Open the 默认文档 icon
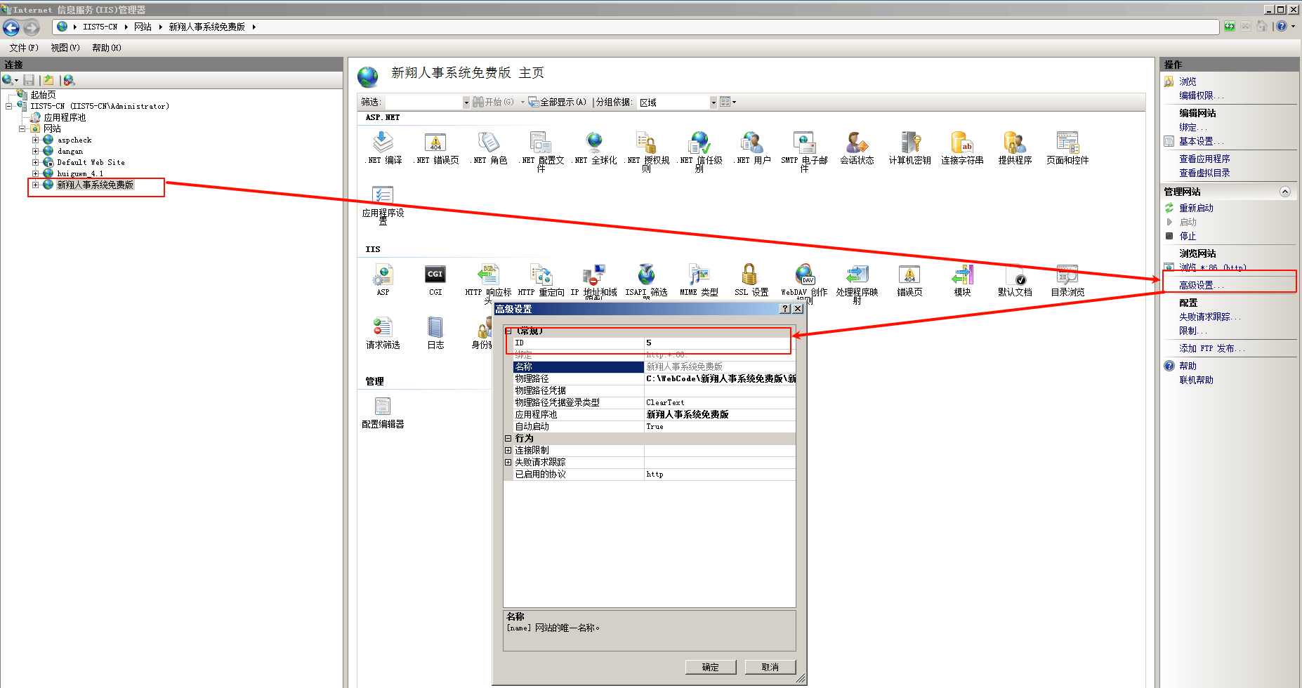Image resolution: width=1302 pixels, height=688 pixels. point(1015,274)
